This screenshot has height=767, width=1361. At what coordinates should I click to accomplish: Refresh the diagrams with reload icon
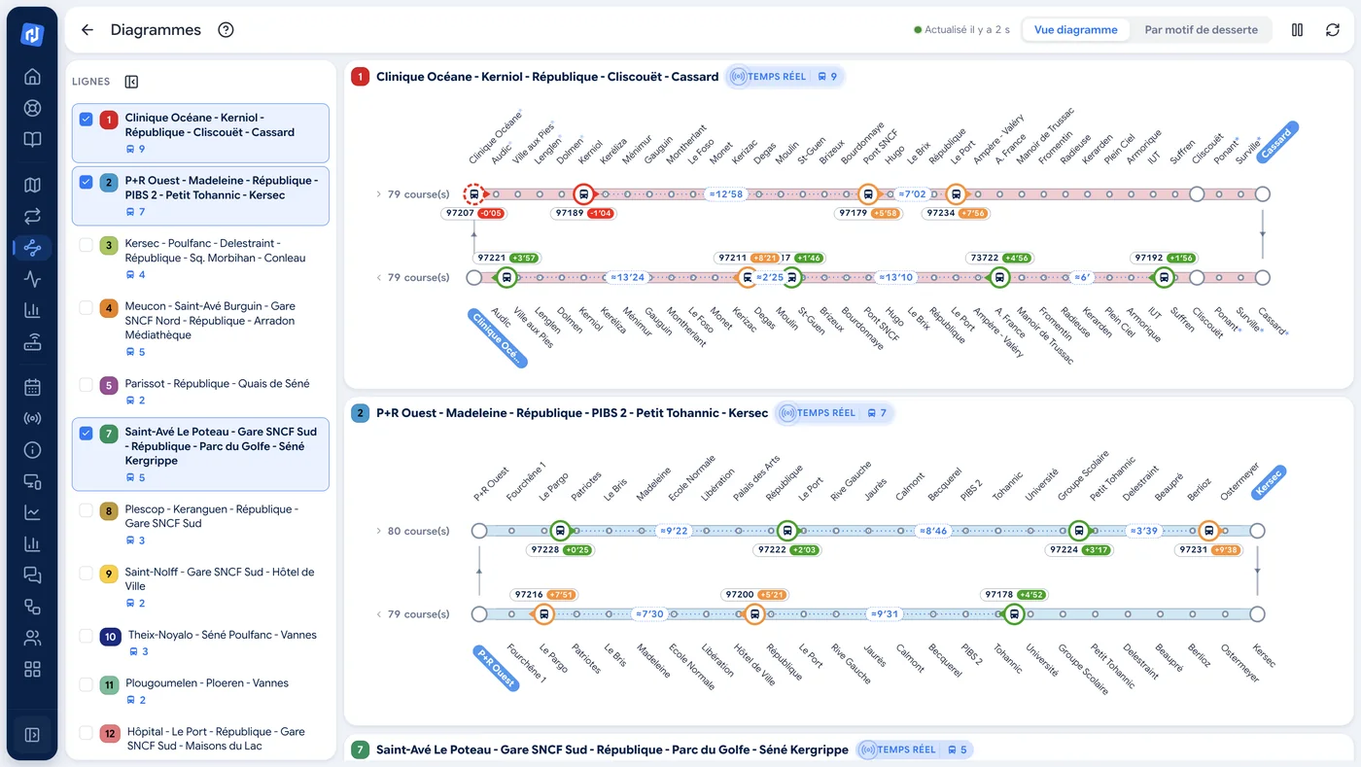click(1333, 30)
